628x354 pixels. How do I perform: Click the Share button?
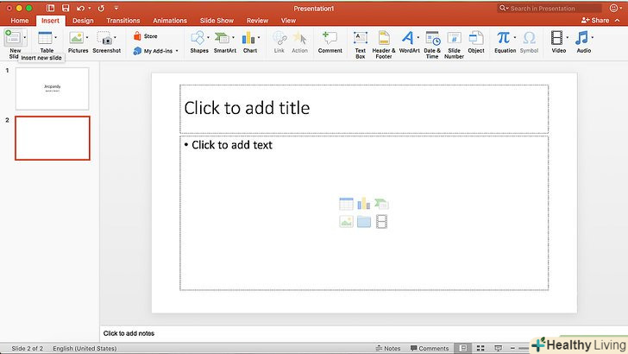(595, 20)
